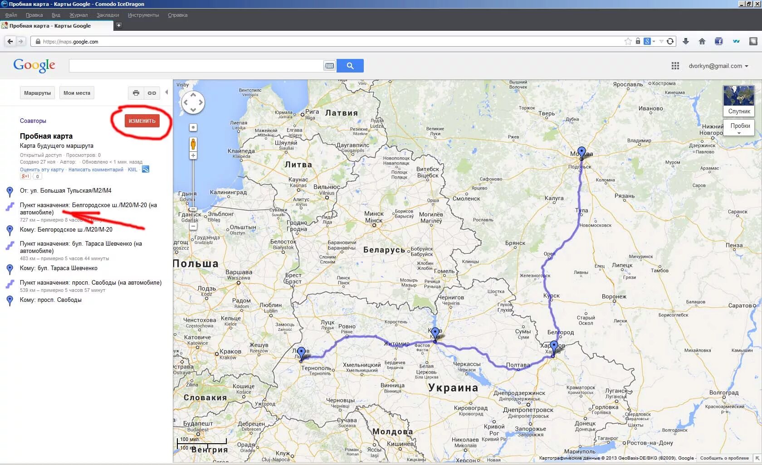Bookmark page with star icon
The image size is (762, 465).
coord(628,41)
